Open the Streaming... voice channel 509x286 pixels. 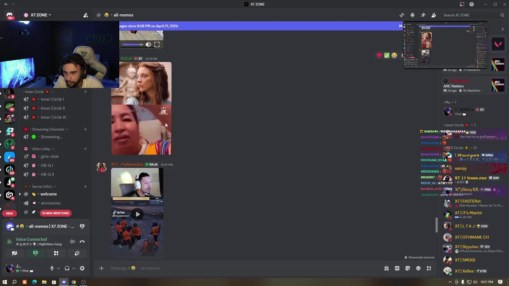pyautogui.click(x=52, y=137)
